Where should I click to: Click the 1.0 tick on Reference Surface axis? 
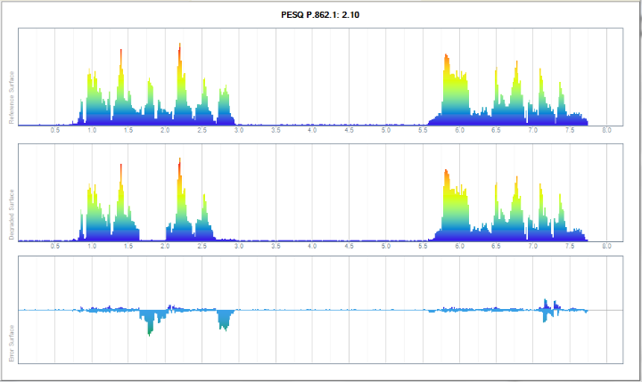click(x=92, y=131)
